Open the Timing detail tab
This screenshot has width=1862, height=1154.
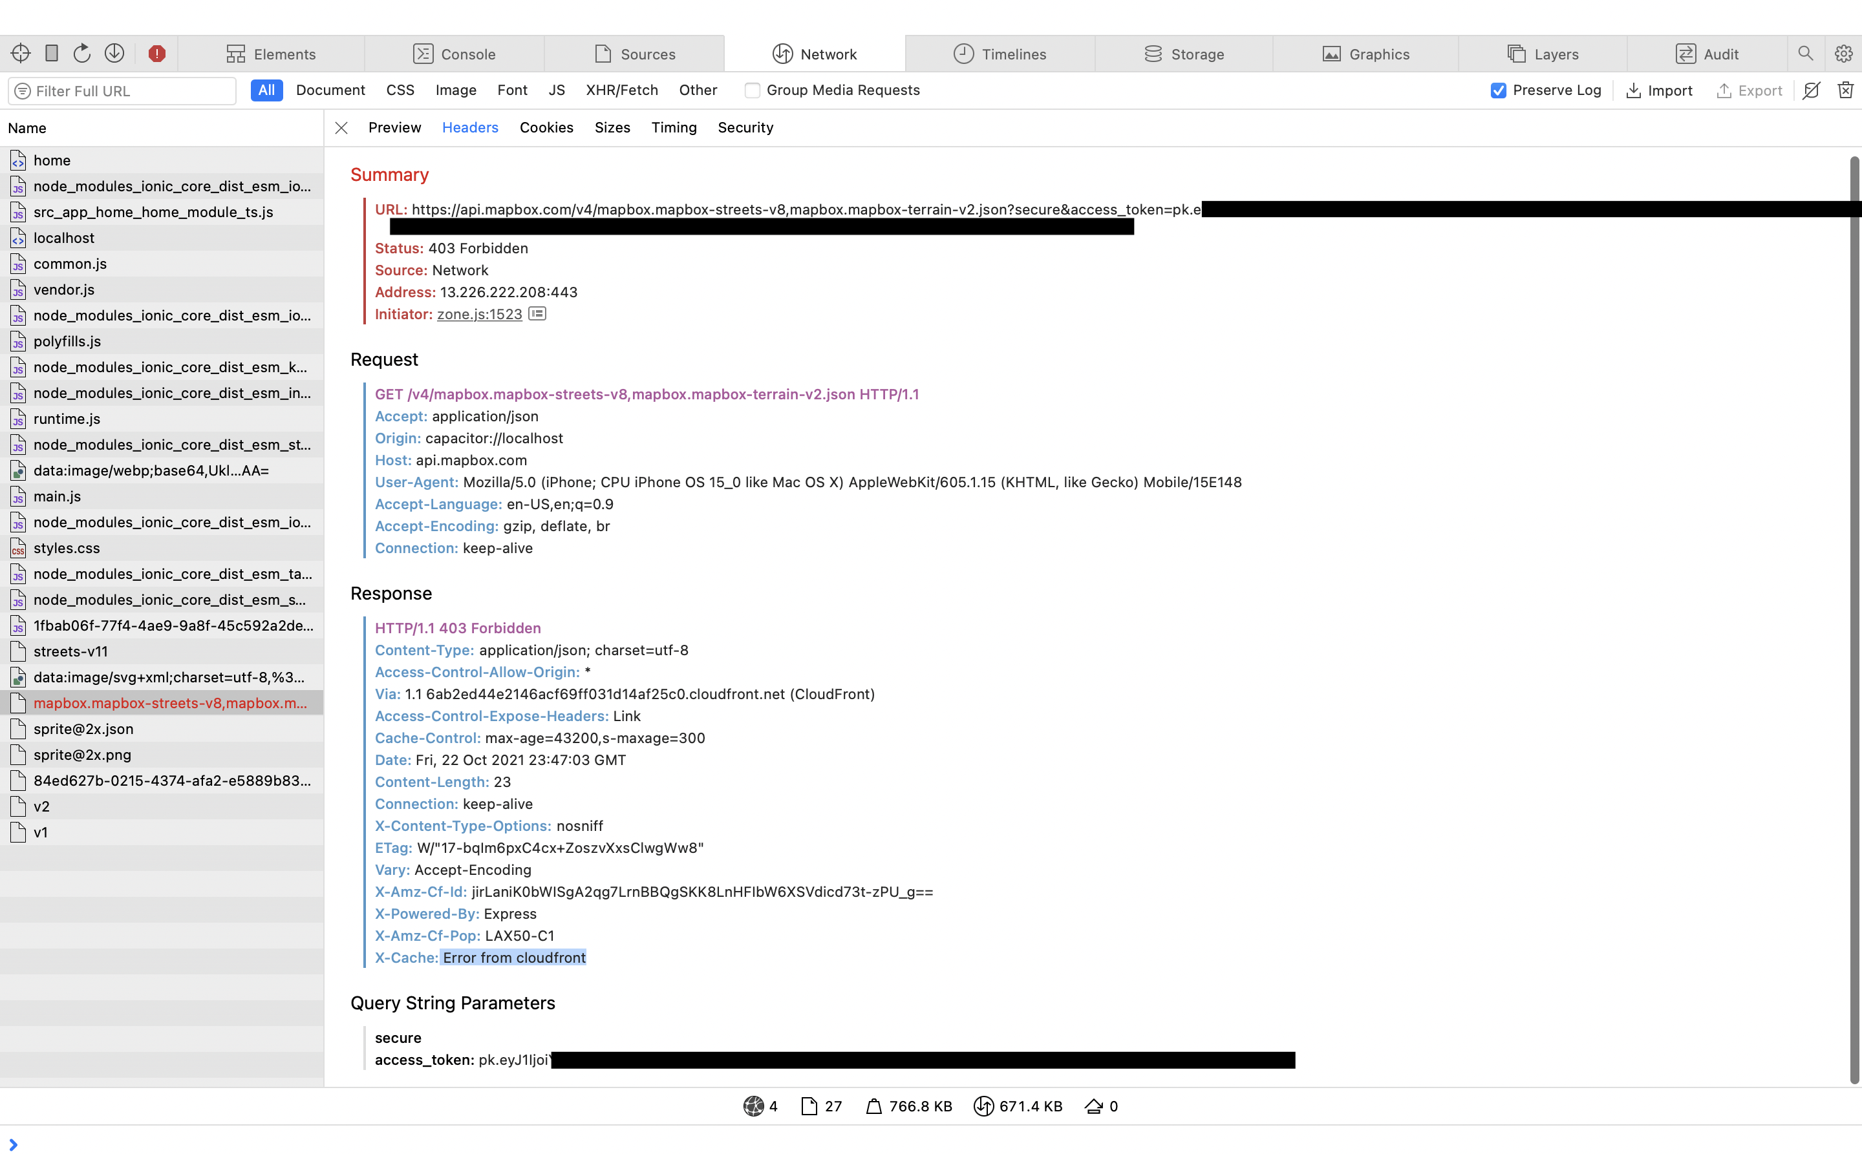click(674, 127)
